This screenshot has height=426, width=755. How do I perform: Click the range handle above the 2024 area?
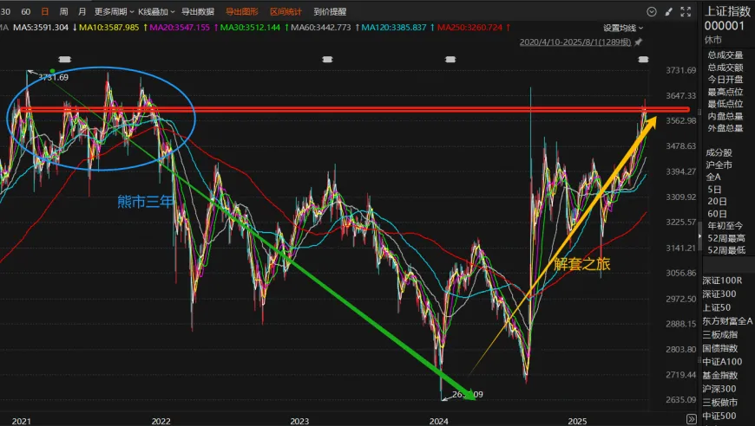(x=450, y=58)
